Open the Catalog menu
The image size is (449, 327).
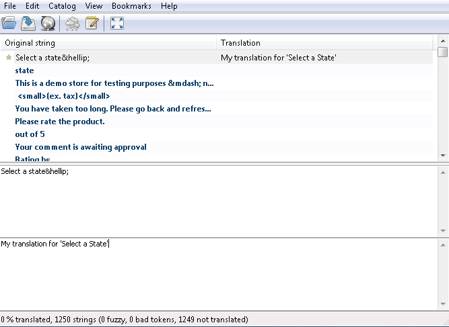pos(62,6)
